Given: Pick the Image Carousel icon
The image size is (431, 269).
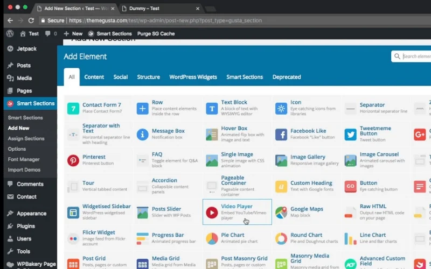Looking at the screenshot, I should 351,160.
